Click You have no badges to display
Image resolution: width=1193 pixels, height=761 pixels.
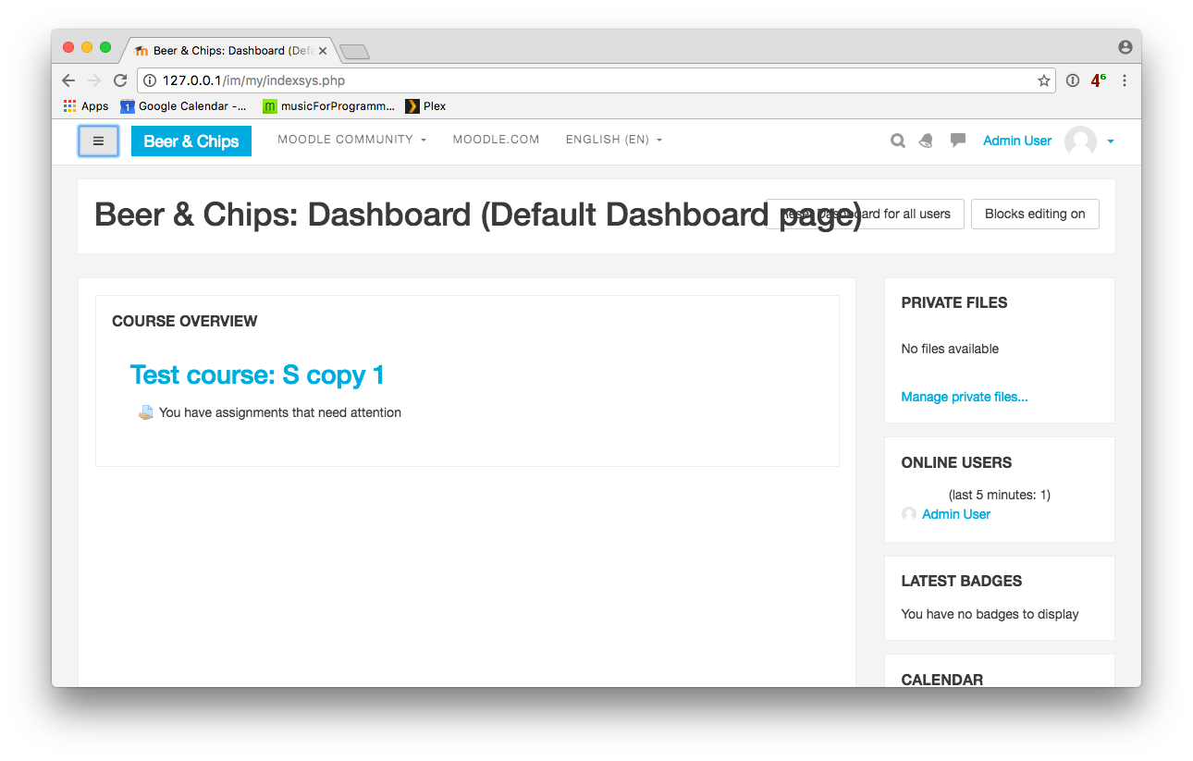tap(990, 614)
